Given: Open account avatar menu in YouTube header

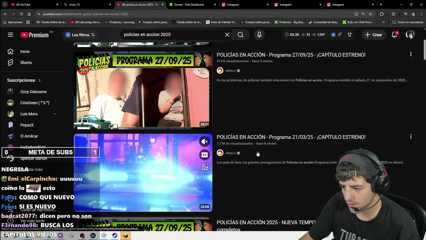Looking at the screenshot, I should pyautogui.click(x=410, y=35).
